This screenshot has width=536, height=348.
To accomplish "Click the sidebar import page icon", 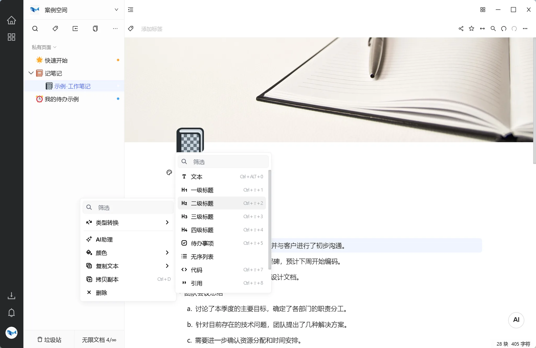I will tap(75, 29).
